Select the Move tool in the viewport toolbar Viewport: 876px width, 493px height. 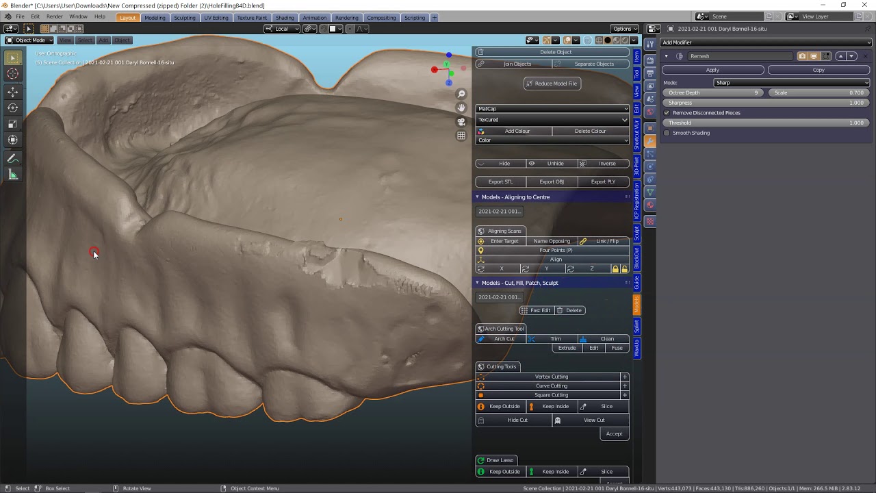[x=12, y=92]
